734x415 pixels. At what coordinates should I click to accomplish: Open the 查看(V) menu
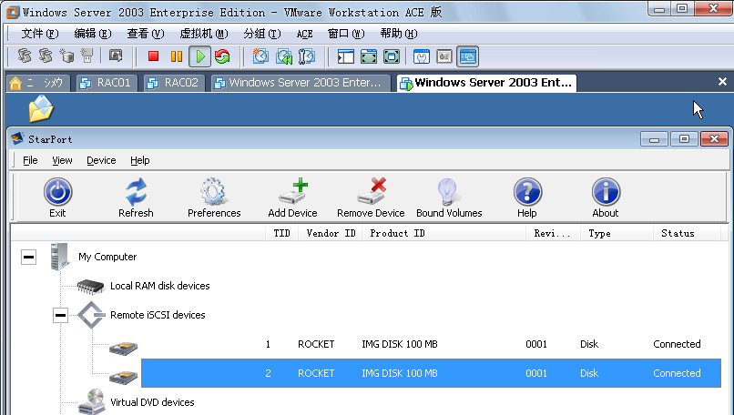[146, 34]
